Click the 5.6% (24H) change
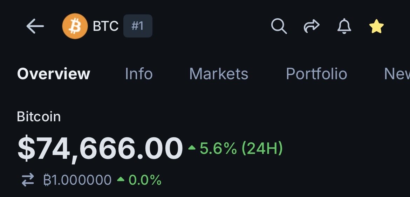 point(241,148)
